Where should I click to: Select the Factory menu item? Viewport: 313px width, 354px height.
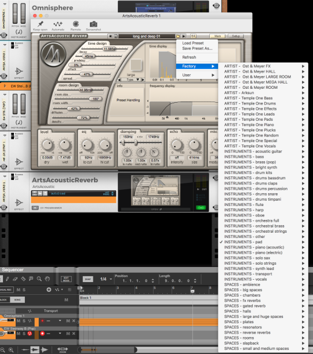click(x=197, y=66)
